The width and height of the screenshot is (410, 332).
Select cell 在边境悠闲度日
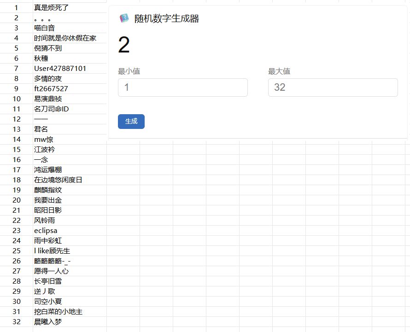[x=70, y=180]
